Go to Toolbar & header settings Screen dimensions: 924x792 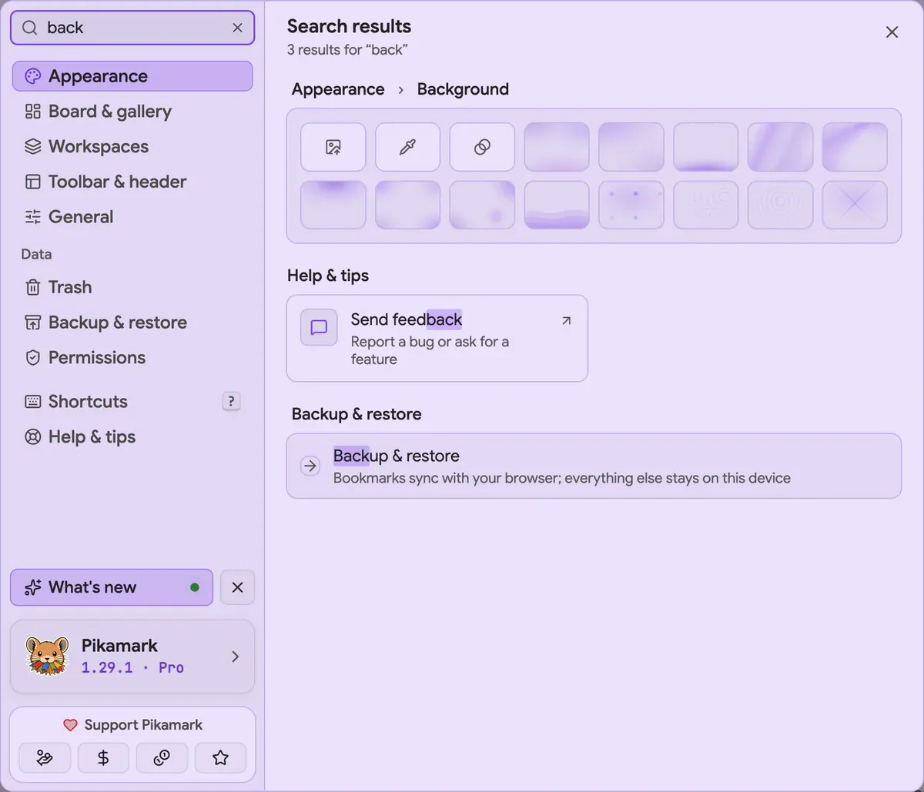(x=132, y=182)
